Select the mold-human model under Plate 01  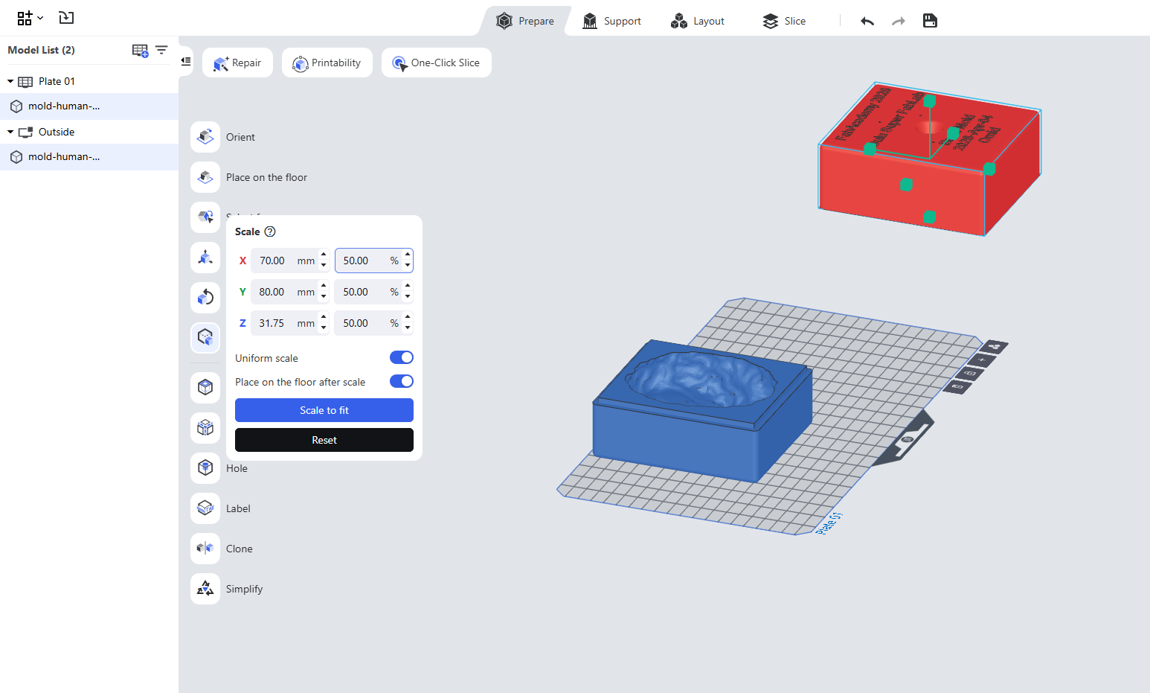pos(89,106)
